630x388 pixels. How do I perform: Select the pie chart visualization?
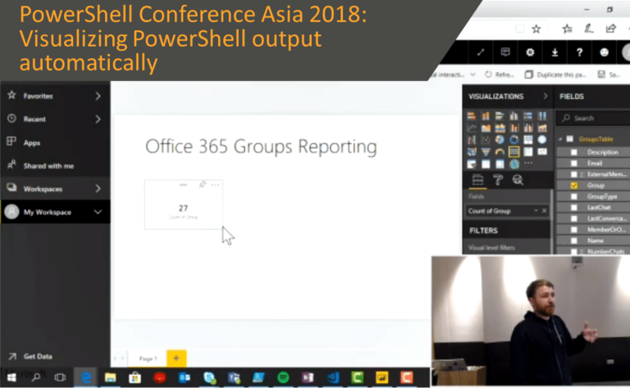click(500, 140)
